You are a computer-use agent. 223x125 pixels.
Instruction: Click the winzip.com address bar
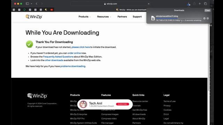point(110,4)
